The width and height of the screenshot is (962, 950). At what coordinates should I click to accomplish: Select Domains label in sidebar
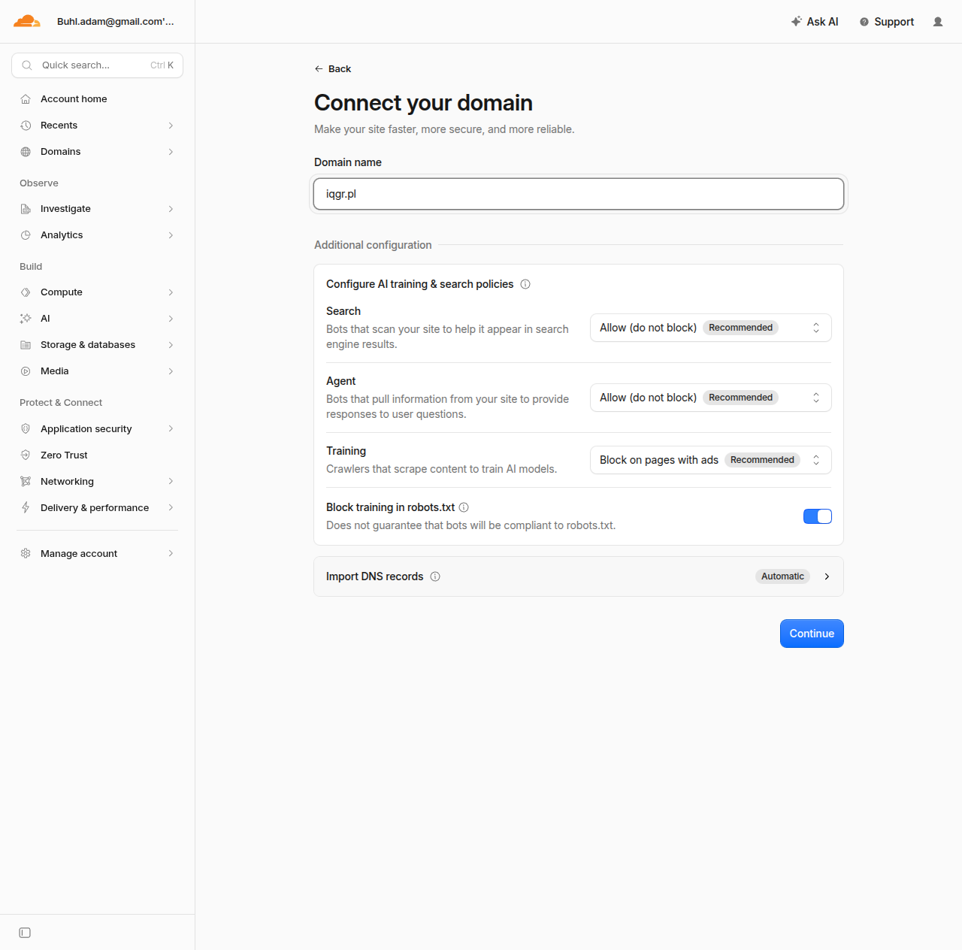click(60, 152)
